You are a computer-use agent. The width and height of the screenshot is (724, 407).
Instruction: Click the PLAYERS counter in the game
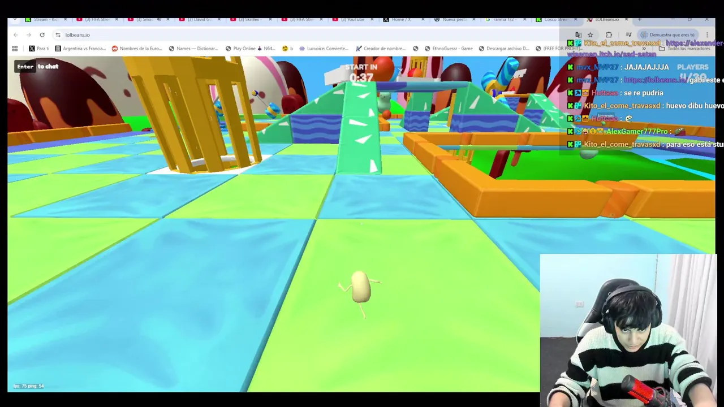pyautogui.click(x=692, y=72)
